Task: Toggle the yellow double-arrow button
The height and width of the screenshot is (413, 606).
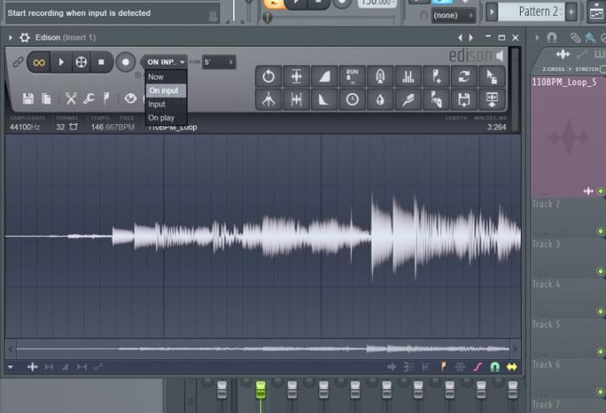Action: (512, 367)
